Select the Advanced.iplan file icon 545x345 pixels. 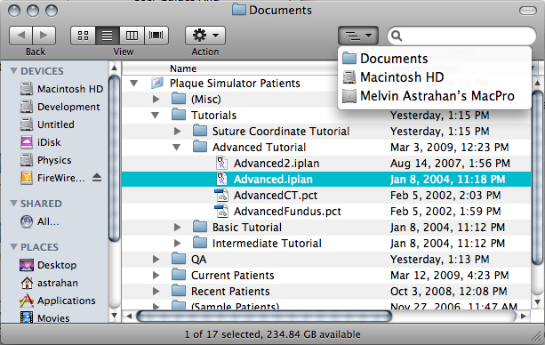tap(221, 179)
